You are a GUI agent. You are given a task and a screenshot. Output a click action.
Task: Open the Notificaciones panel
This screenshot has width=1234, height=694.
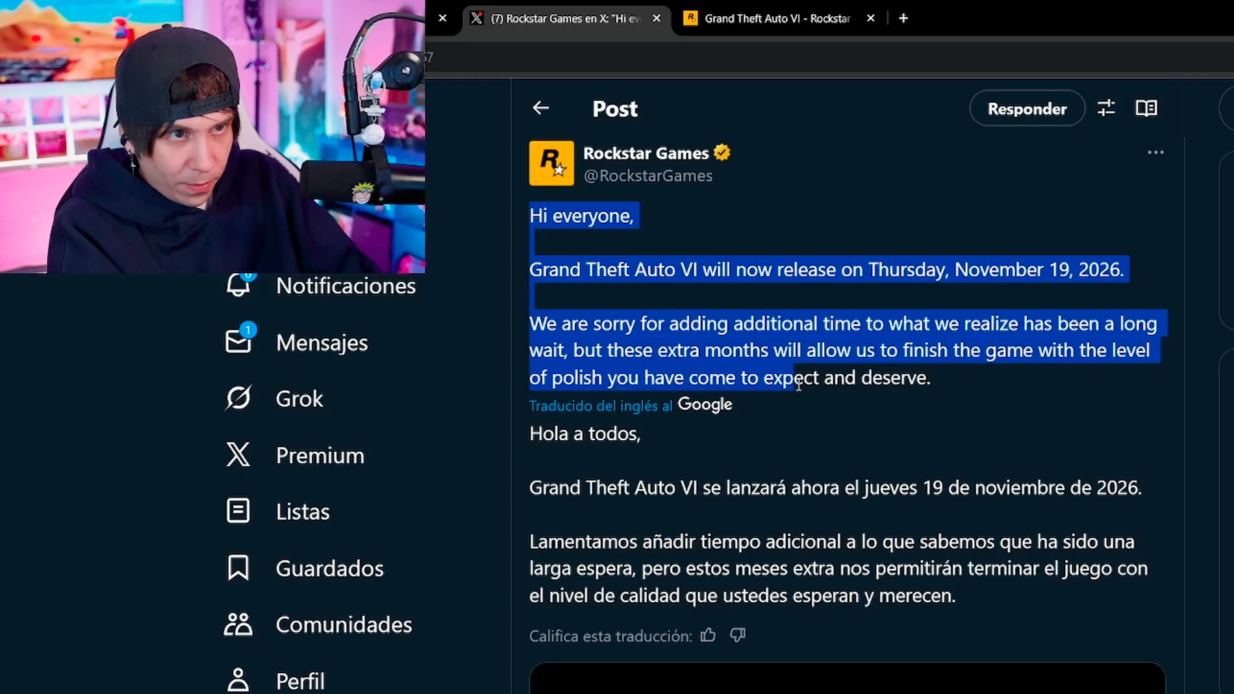click(x=346, y=286)
